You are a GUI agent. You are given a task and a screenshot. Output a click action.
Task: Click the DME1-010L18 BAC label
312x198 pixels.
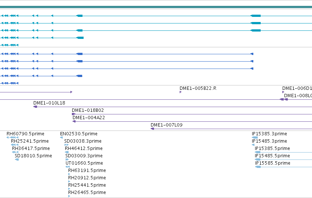pyautogui.click(x=49, y=103)
